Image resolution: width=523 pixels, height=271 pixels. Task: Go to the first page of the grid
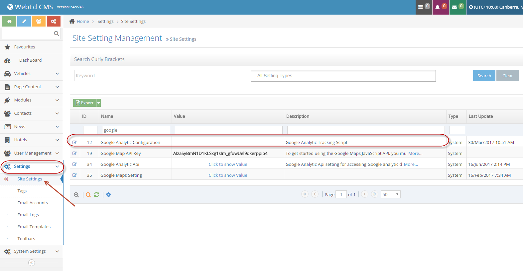305,194
